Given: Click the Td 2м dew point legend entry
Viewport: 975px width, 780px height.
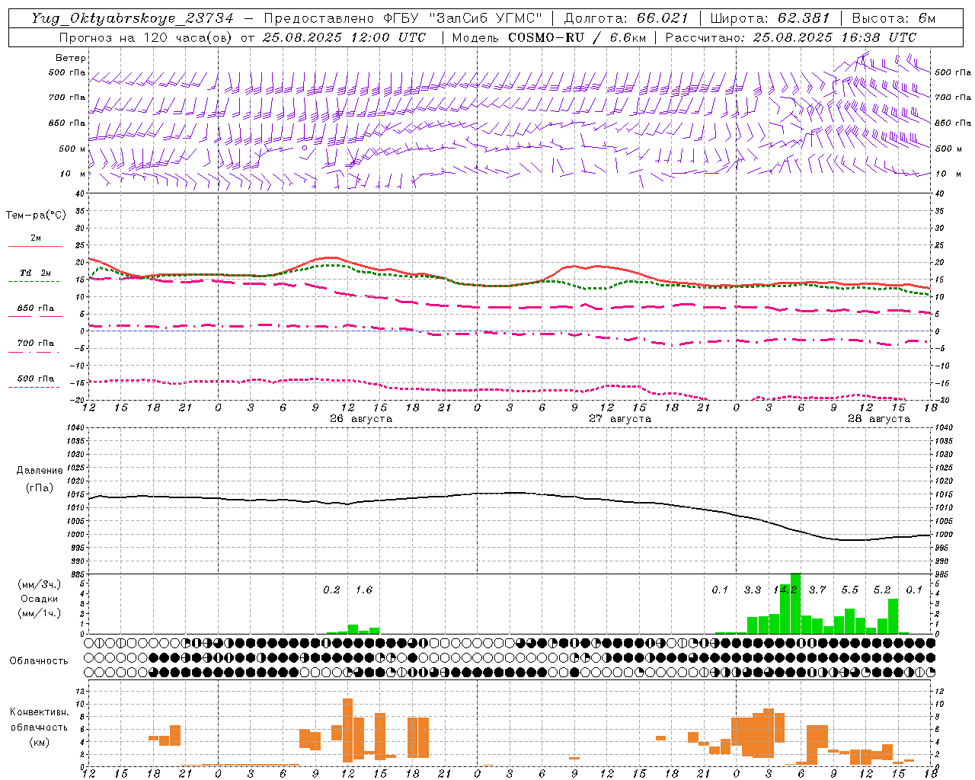Looking at the screenshot, I should (36, 273).
